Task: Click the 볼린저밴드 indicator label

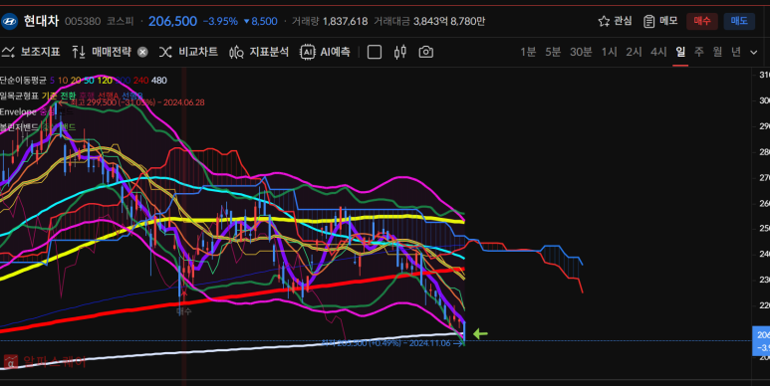Action: click(x=19, y=127)
